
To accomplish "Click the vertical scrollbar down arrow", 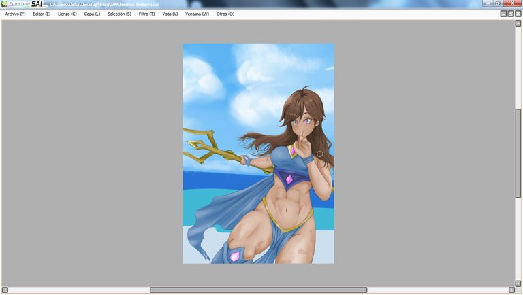I will [x=518, y=283].
